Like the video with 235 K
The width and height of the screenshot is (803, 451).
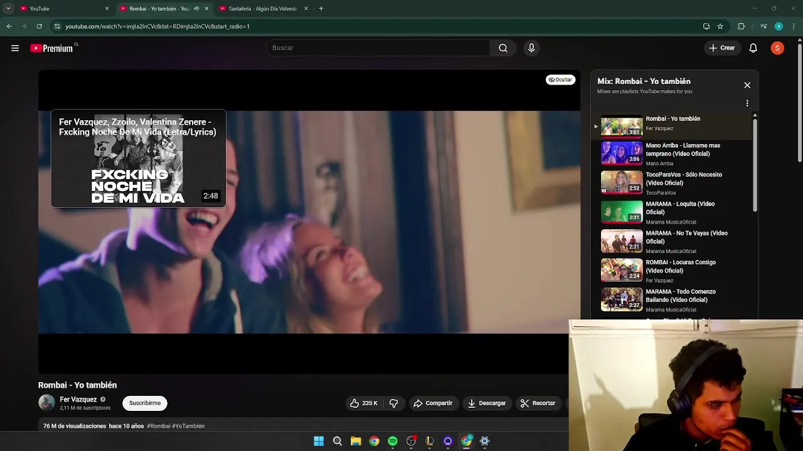pyautogui.click(x=364, y=403)
